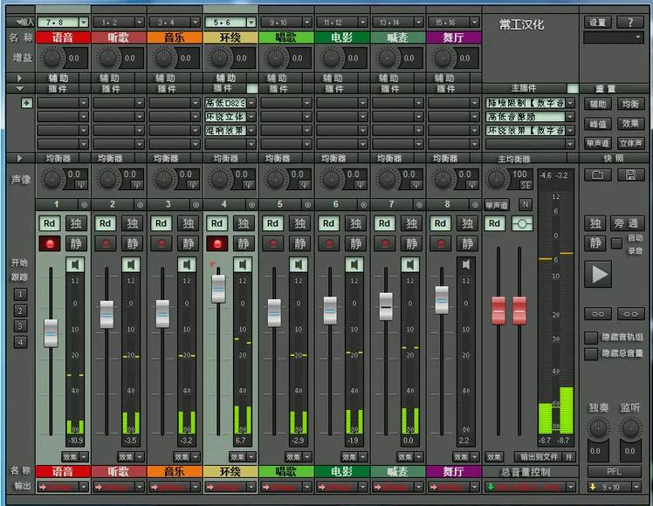653x506 pixels.
Task: Click the 环绕 channel volume fader
Action: tap(218, 289)
